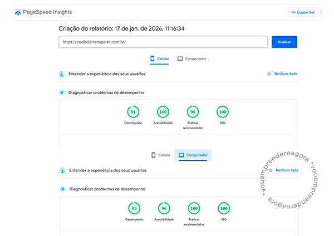
Task: Click the SEO label in lower report
Action: point(224,219)
